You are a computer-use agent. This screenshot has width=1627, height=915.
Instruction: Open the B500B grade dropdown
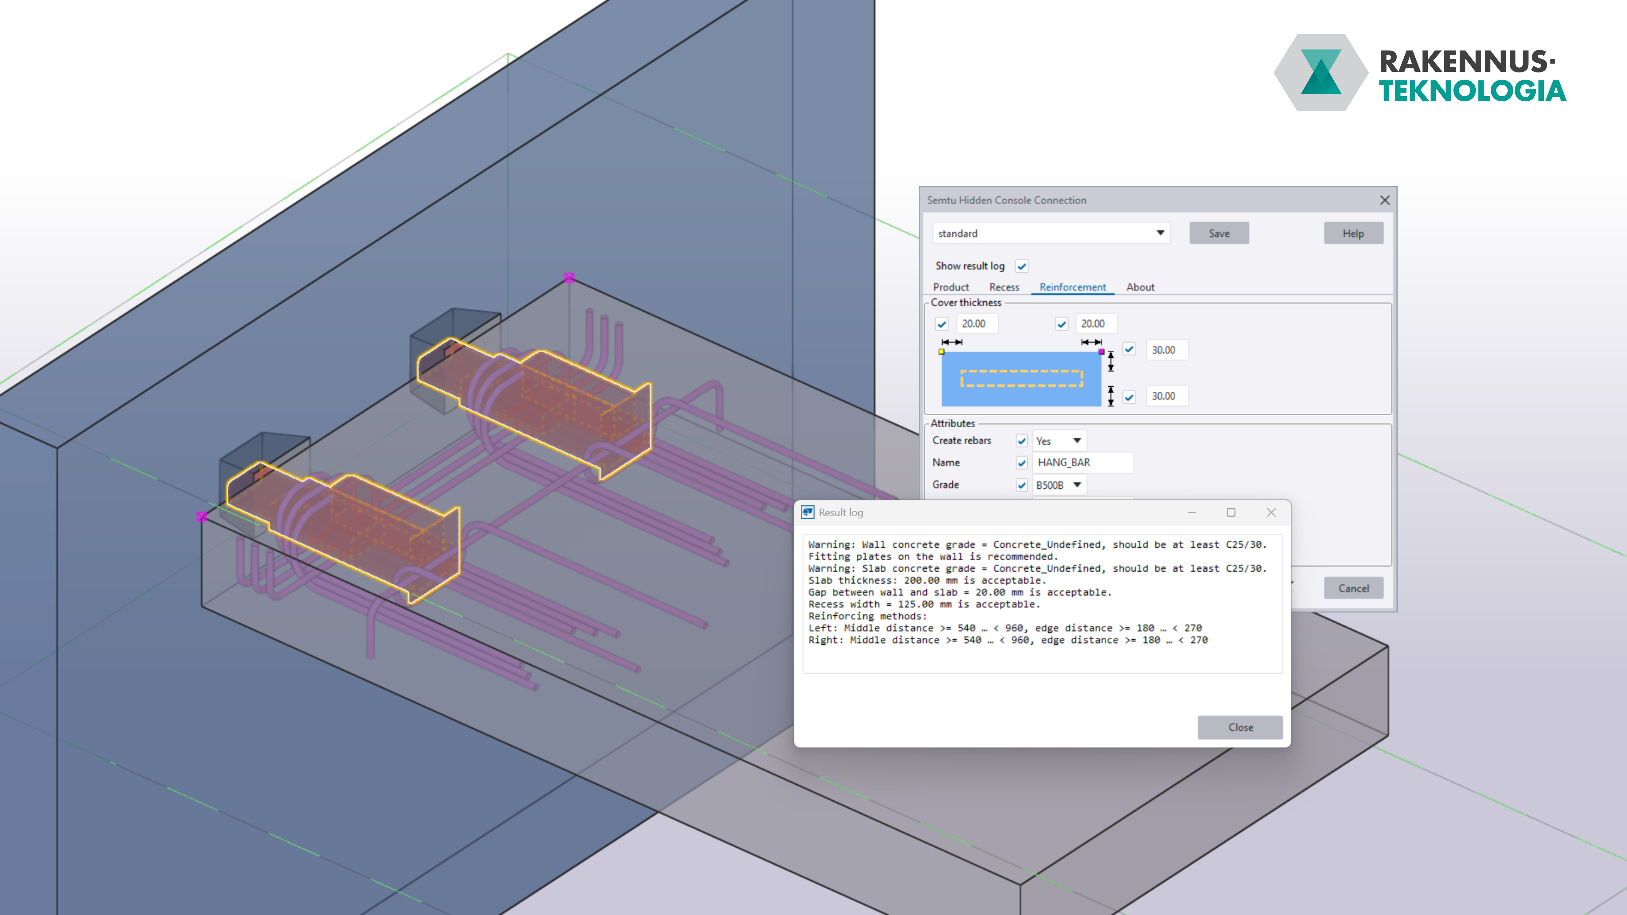point(1077,485)
